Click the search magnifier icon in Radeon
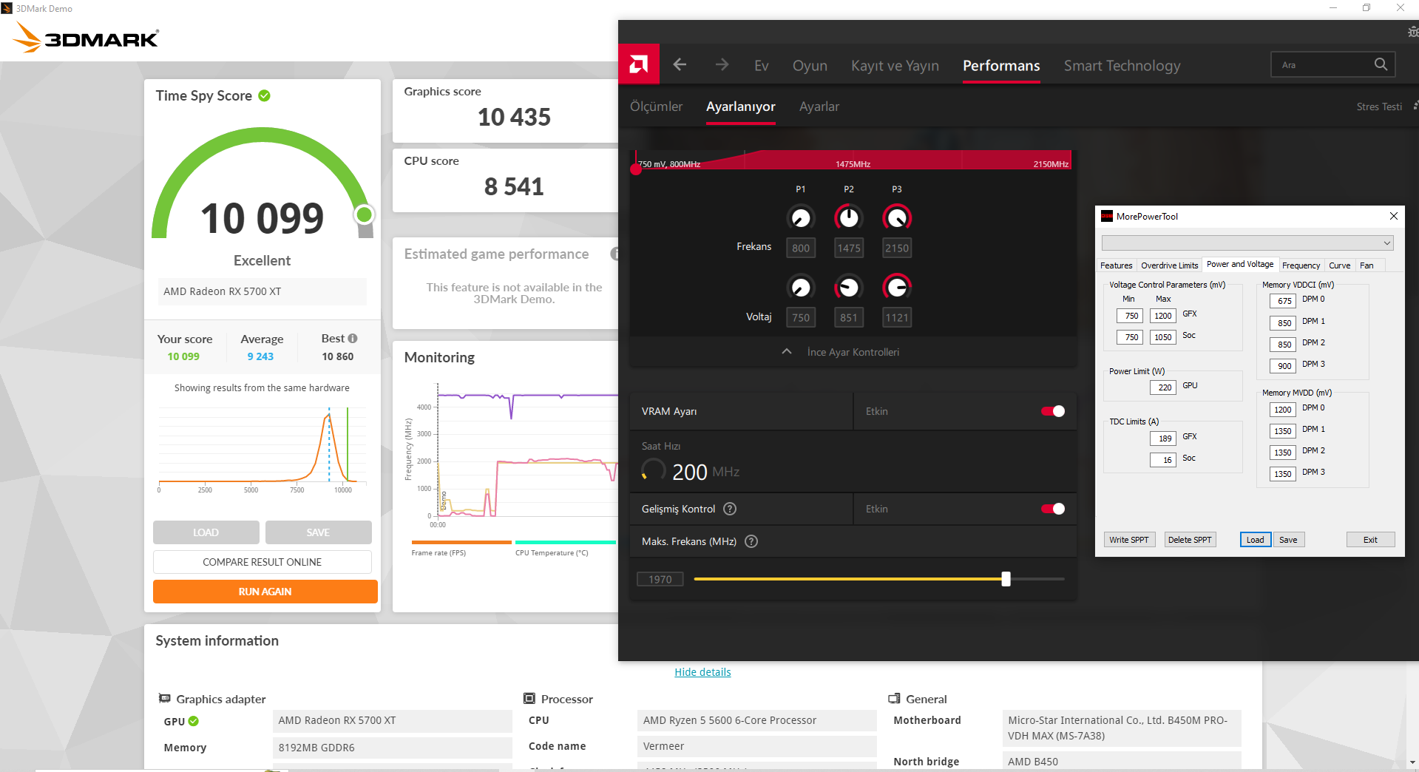Viewport: 1419px width, 772px height. 1381,64
